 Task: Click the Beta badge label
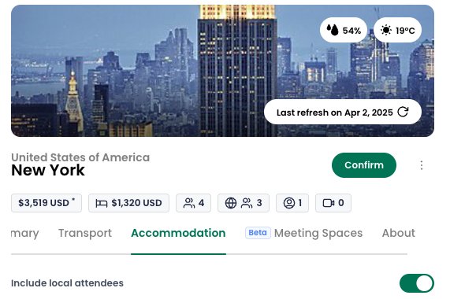[258, 233]
